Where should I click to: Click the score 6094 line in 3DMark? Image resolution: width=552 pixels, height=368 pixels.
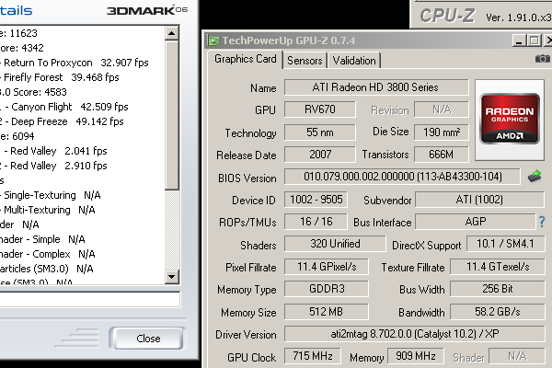click(17, 137)
